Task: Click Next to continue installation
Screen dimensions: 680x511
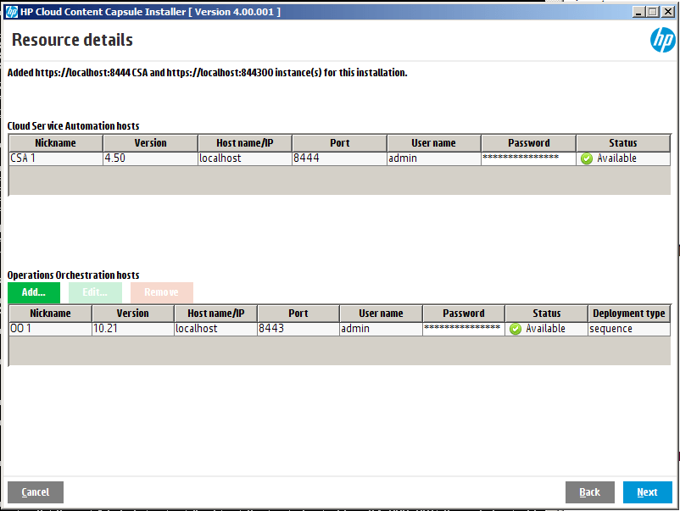Action: tap(648, 492)
